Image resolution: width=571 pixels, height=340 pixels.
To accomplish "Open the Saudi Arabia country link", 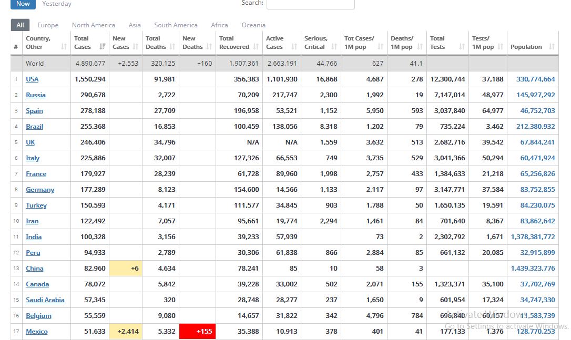I will point(45,300).
